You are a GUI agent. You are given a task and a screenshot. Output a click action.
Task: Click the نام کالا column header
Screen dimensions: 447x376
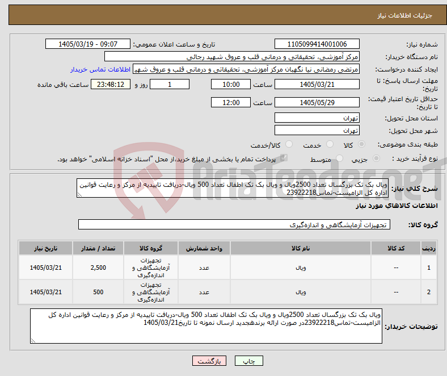coord(301,248)
